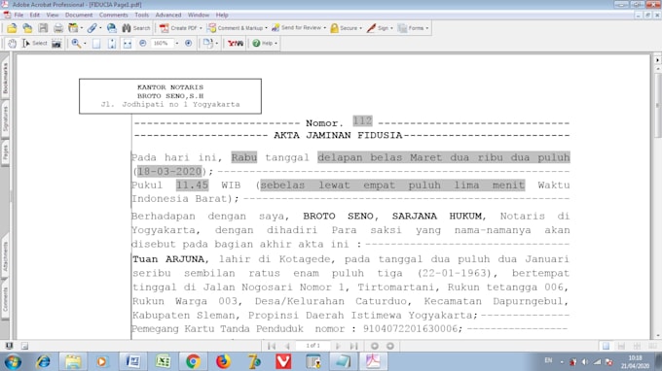Image resolution: width=662 pixels, height=371 pixels.
Task: Activate the Select text tool
Action: [35, 44]
